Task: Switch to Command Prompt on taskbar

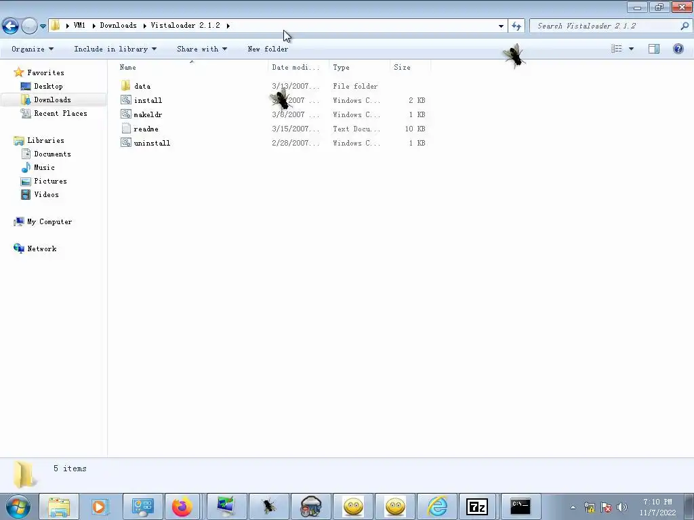Action: [x=520, y=506]
